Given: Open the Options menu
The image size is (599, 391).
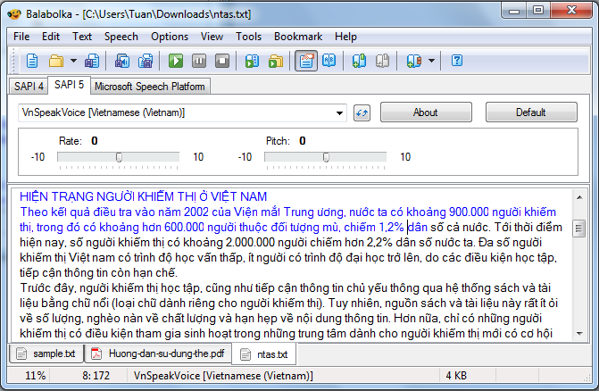Looking at the screenshot, I should (x=170, y=37).
